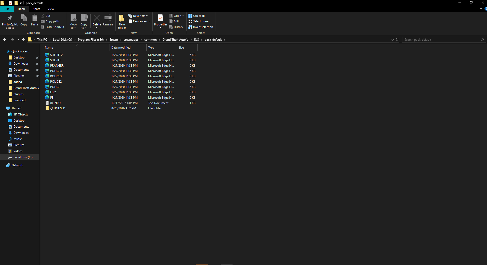Click the Up one level arrow
This screenshot has width=487, height=265.
coord(24,40)
